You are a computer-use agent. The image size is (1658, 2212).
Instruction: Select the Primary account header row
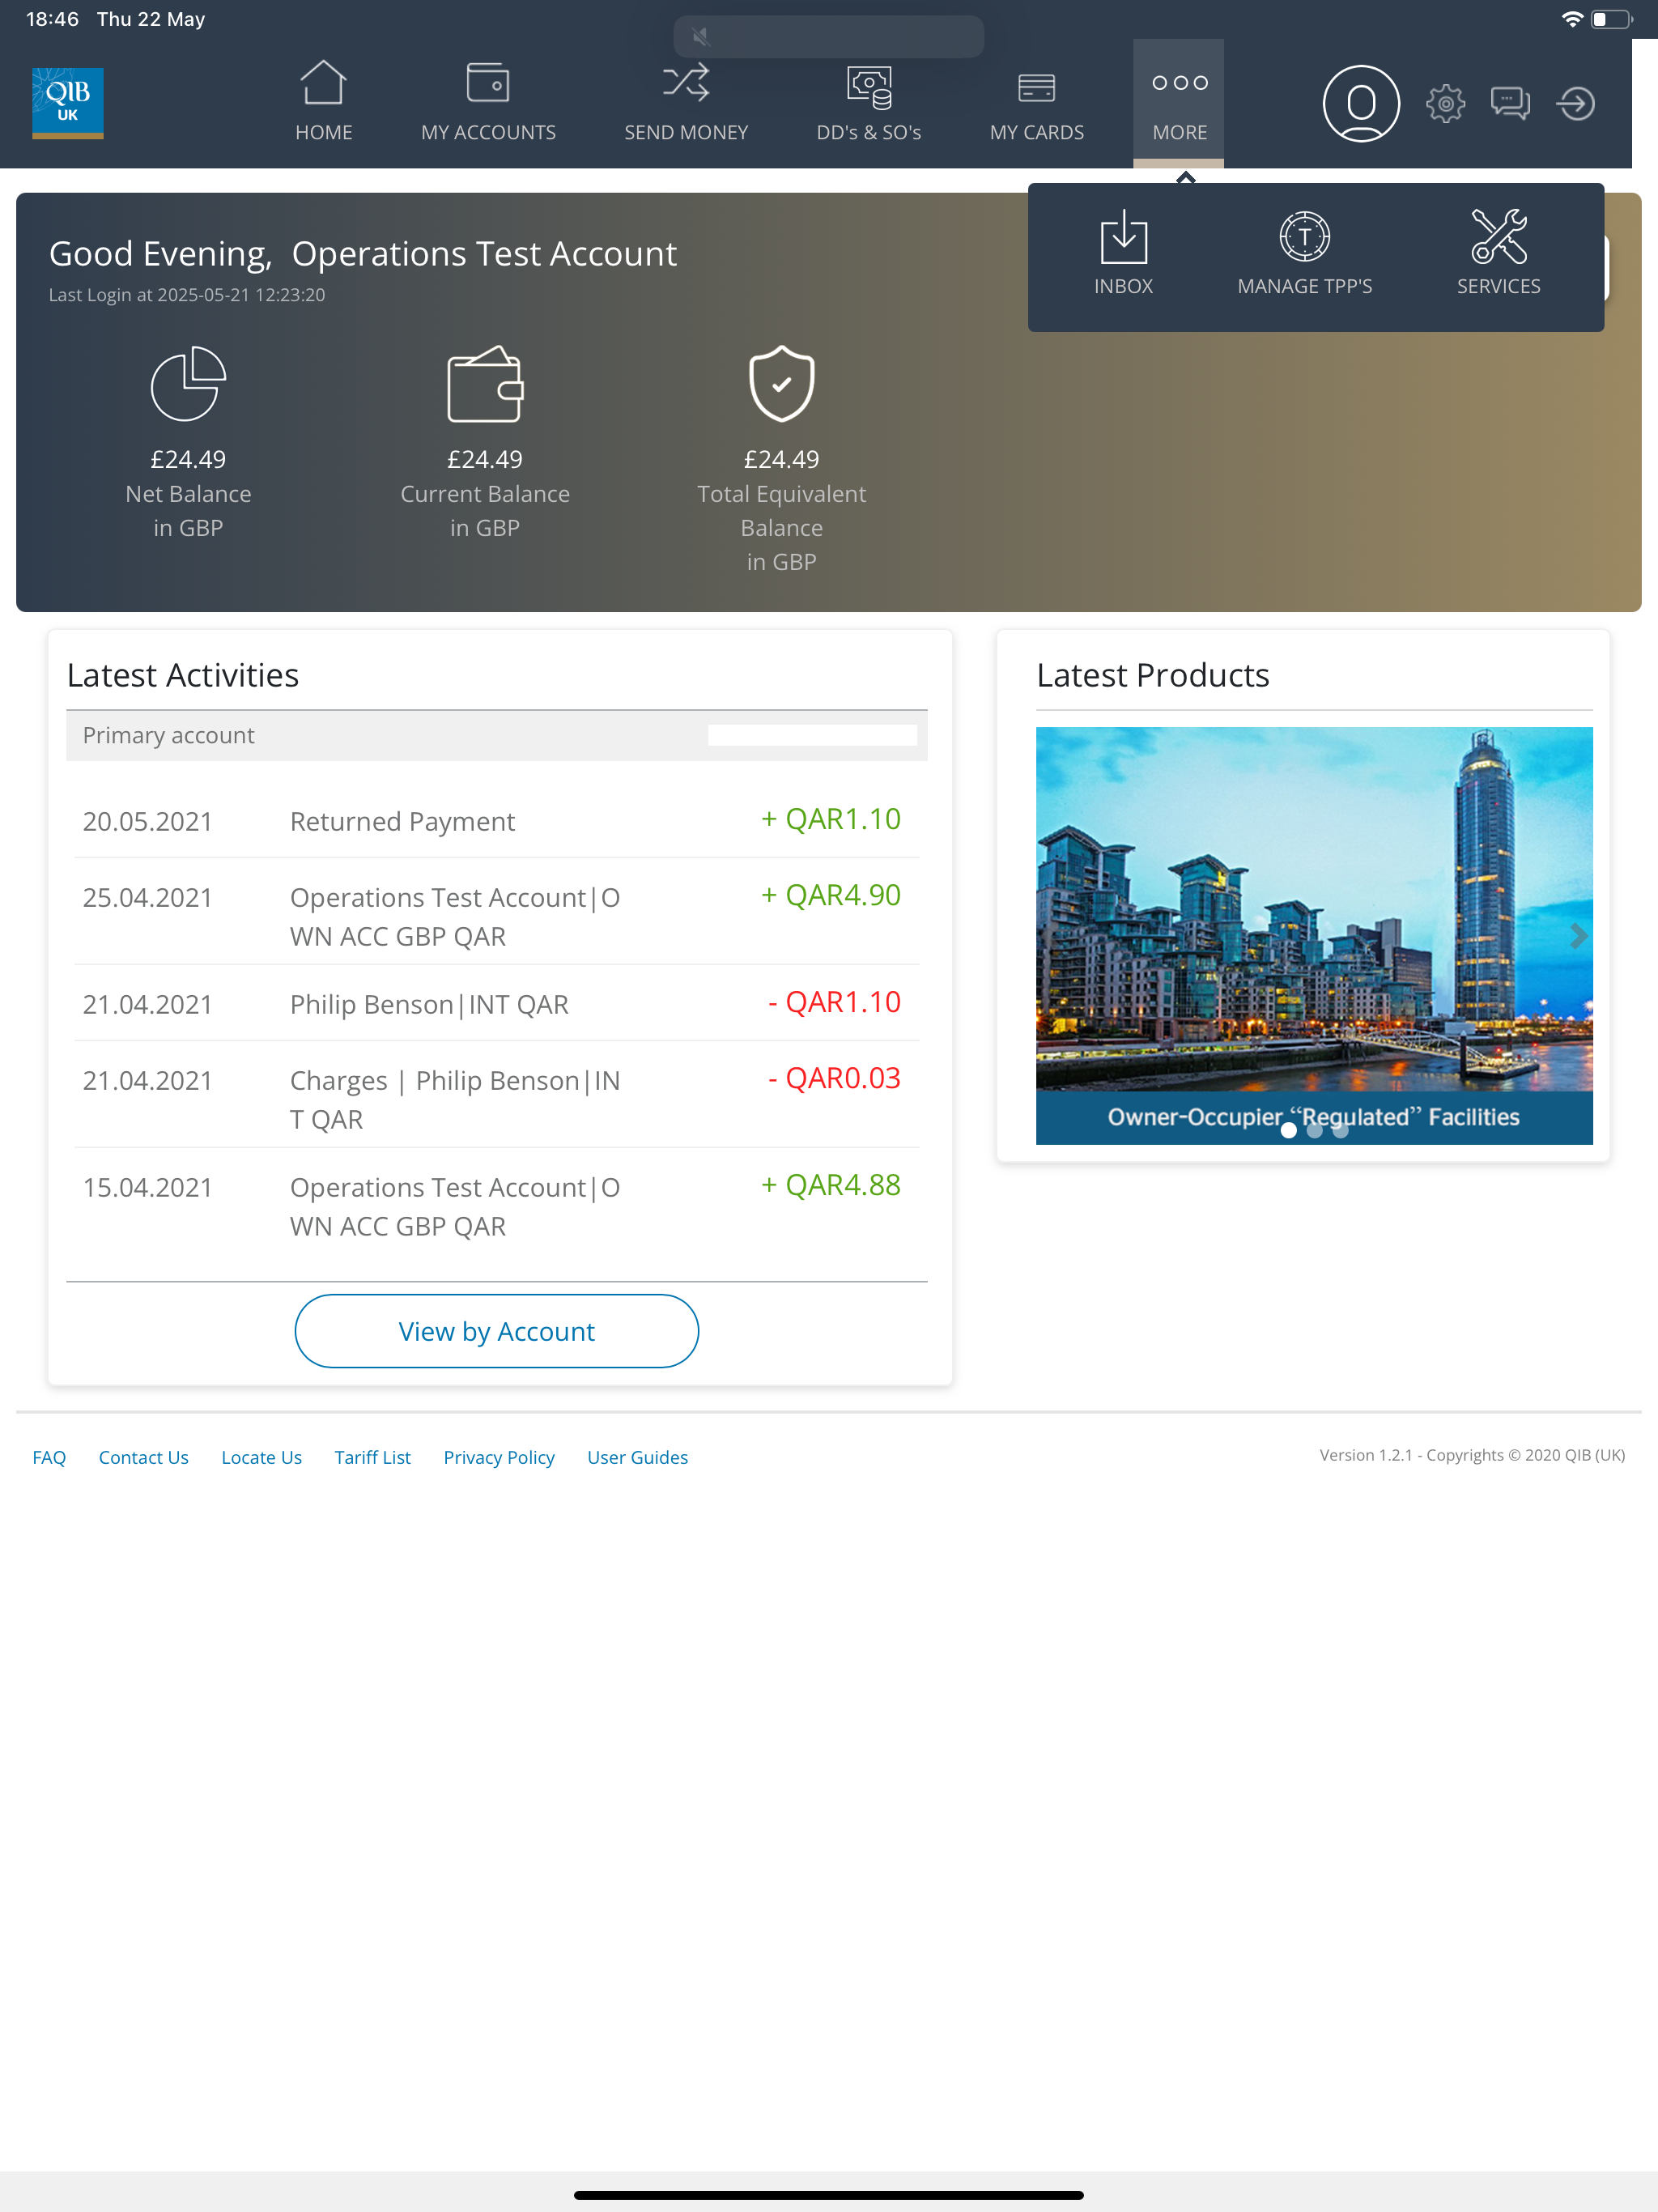tap(496, 735)
